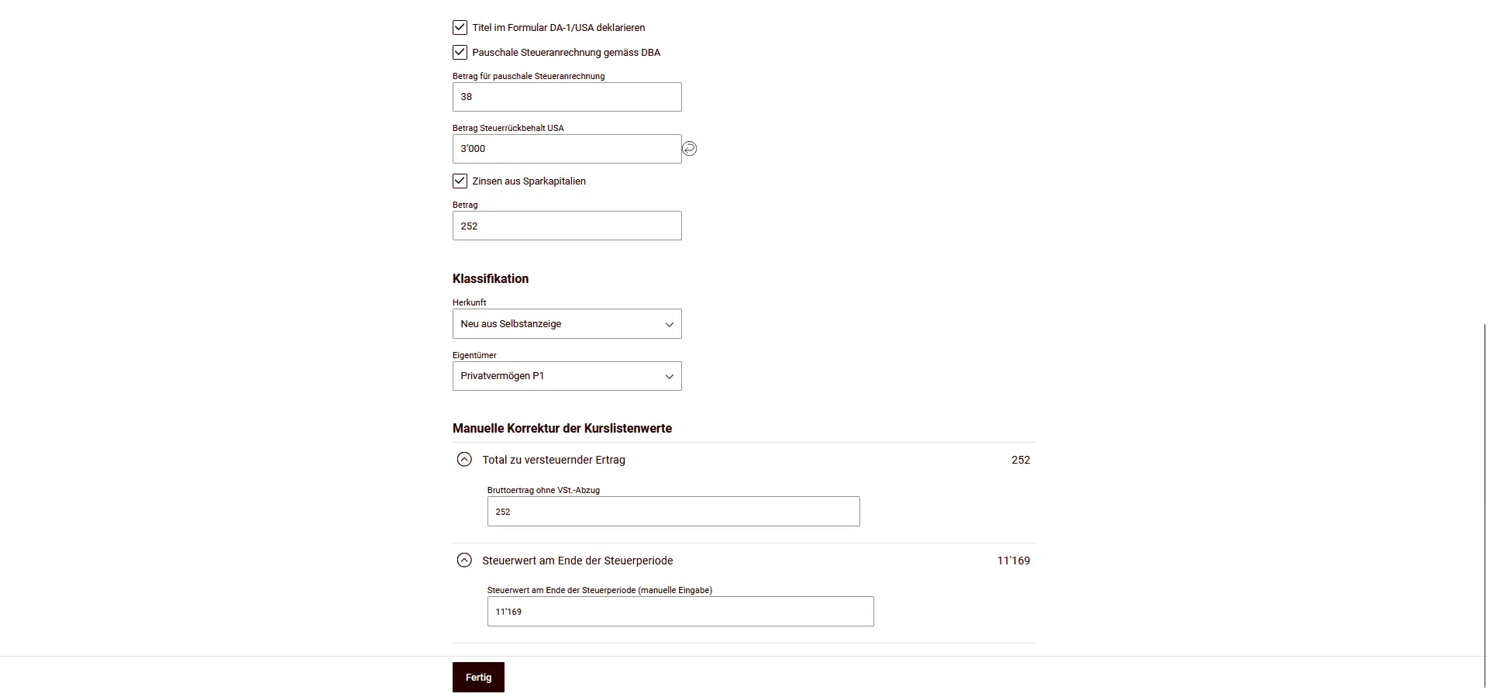Select the Betrag für pauschale Steueranrechnung field

pyautogui.click(x=567, y=97)
